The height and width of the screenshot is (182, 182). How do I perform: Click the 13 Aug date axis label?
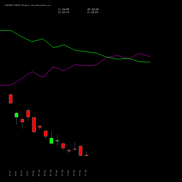(x=80, y=173)
